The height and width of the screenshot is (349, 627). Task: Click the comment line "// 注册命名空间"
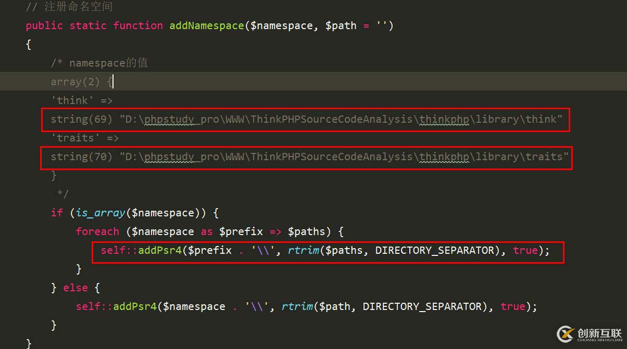(x=69, y=7)
